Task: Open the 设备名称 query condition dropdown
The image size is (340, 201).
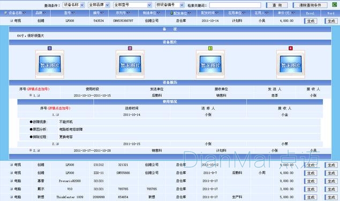Action: click(74, 5)
